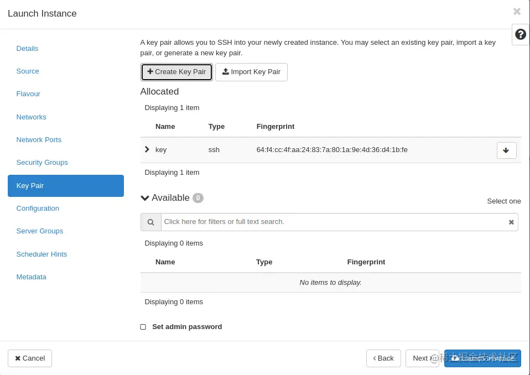Open the help question mark icon
This screenshot has width=530, height=375.
520,34
